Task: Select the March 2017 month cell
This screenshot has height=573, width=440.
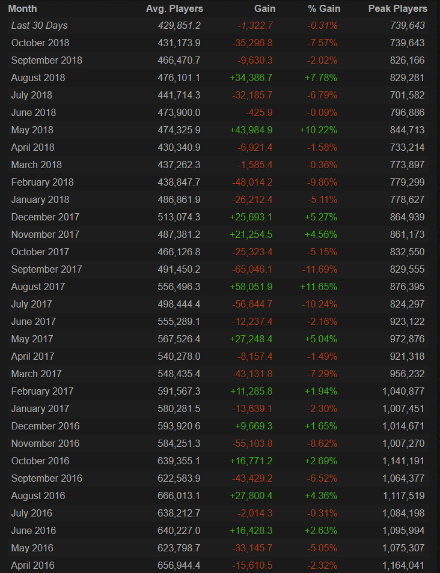Action: click(x=37, y=374)
